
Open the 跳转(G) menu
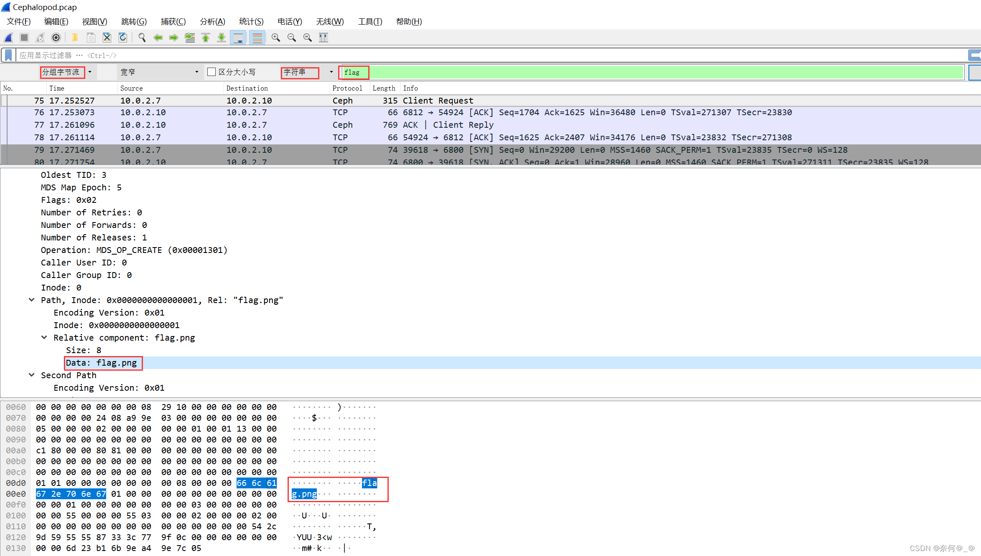[134, 21]
